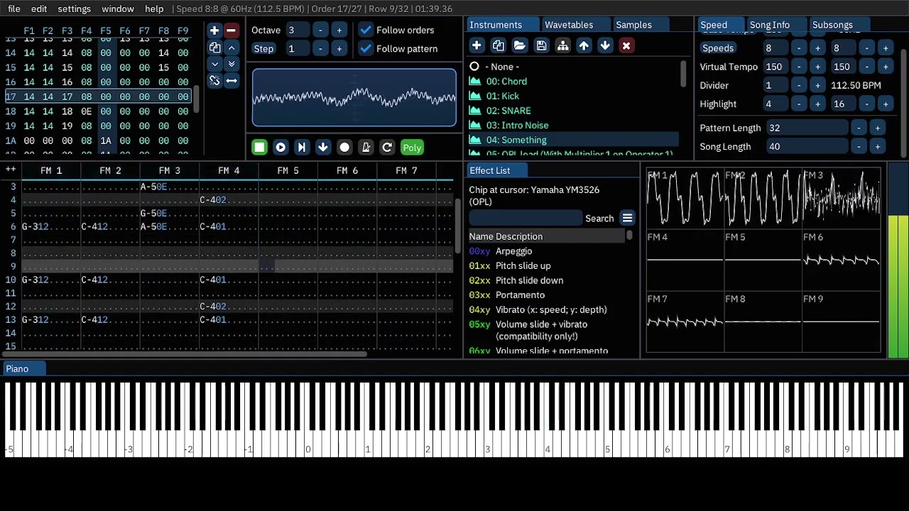Add a new order with the plus icon
This screenshot has height=511, width=909.
pyautogui.click(x=214, y=31)
